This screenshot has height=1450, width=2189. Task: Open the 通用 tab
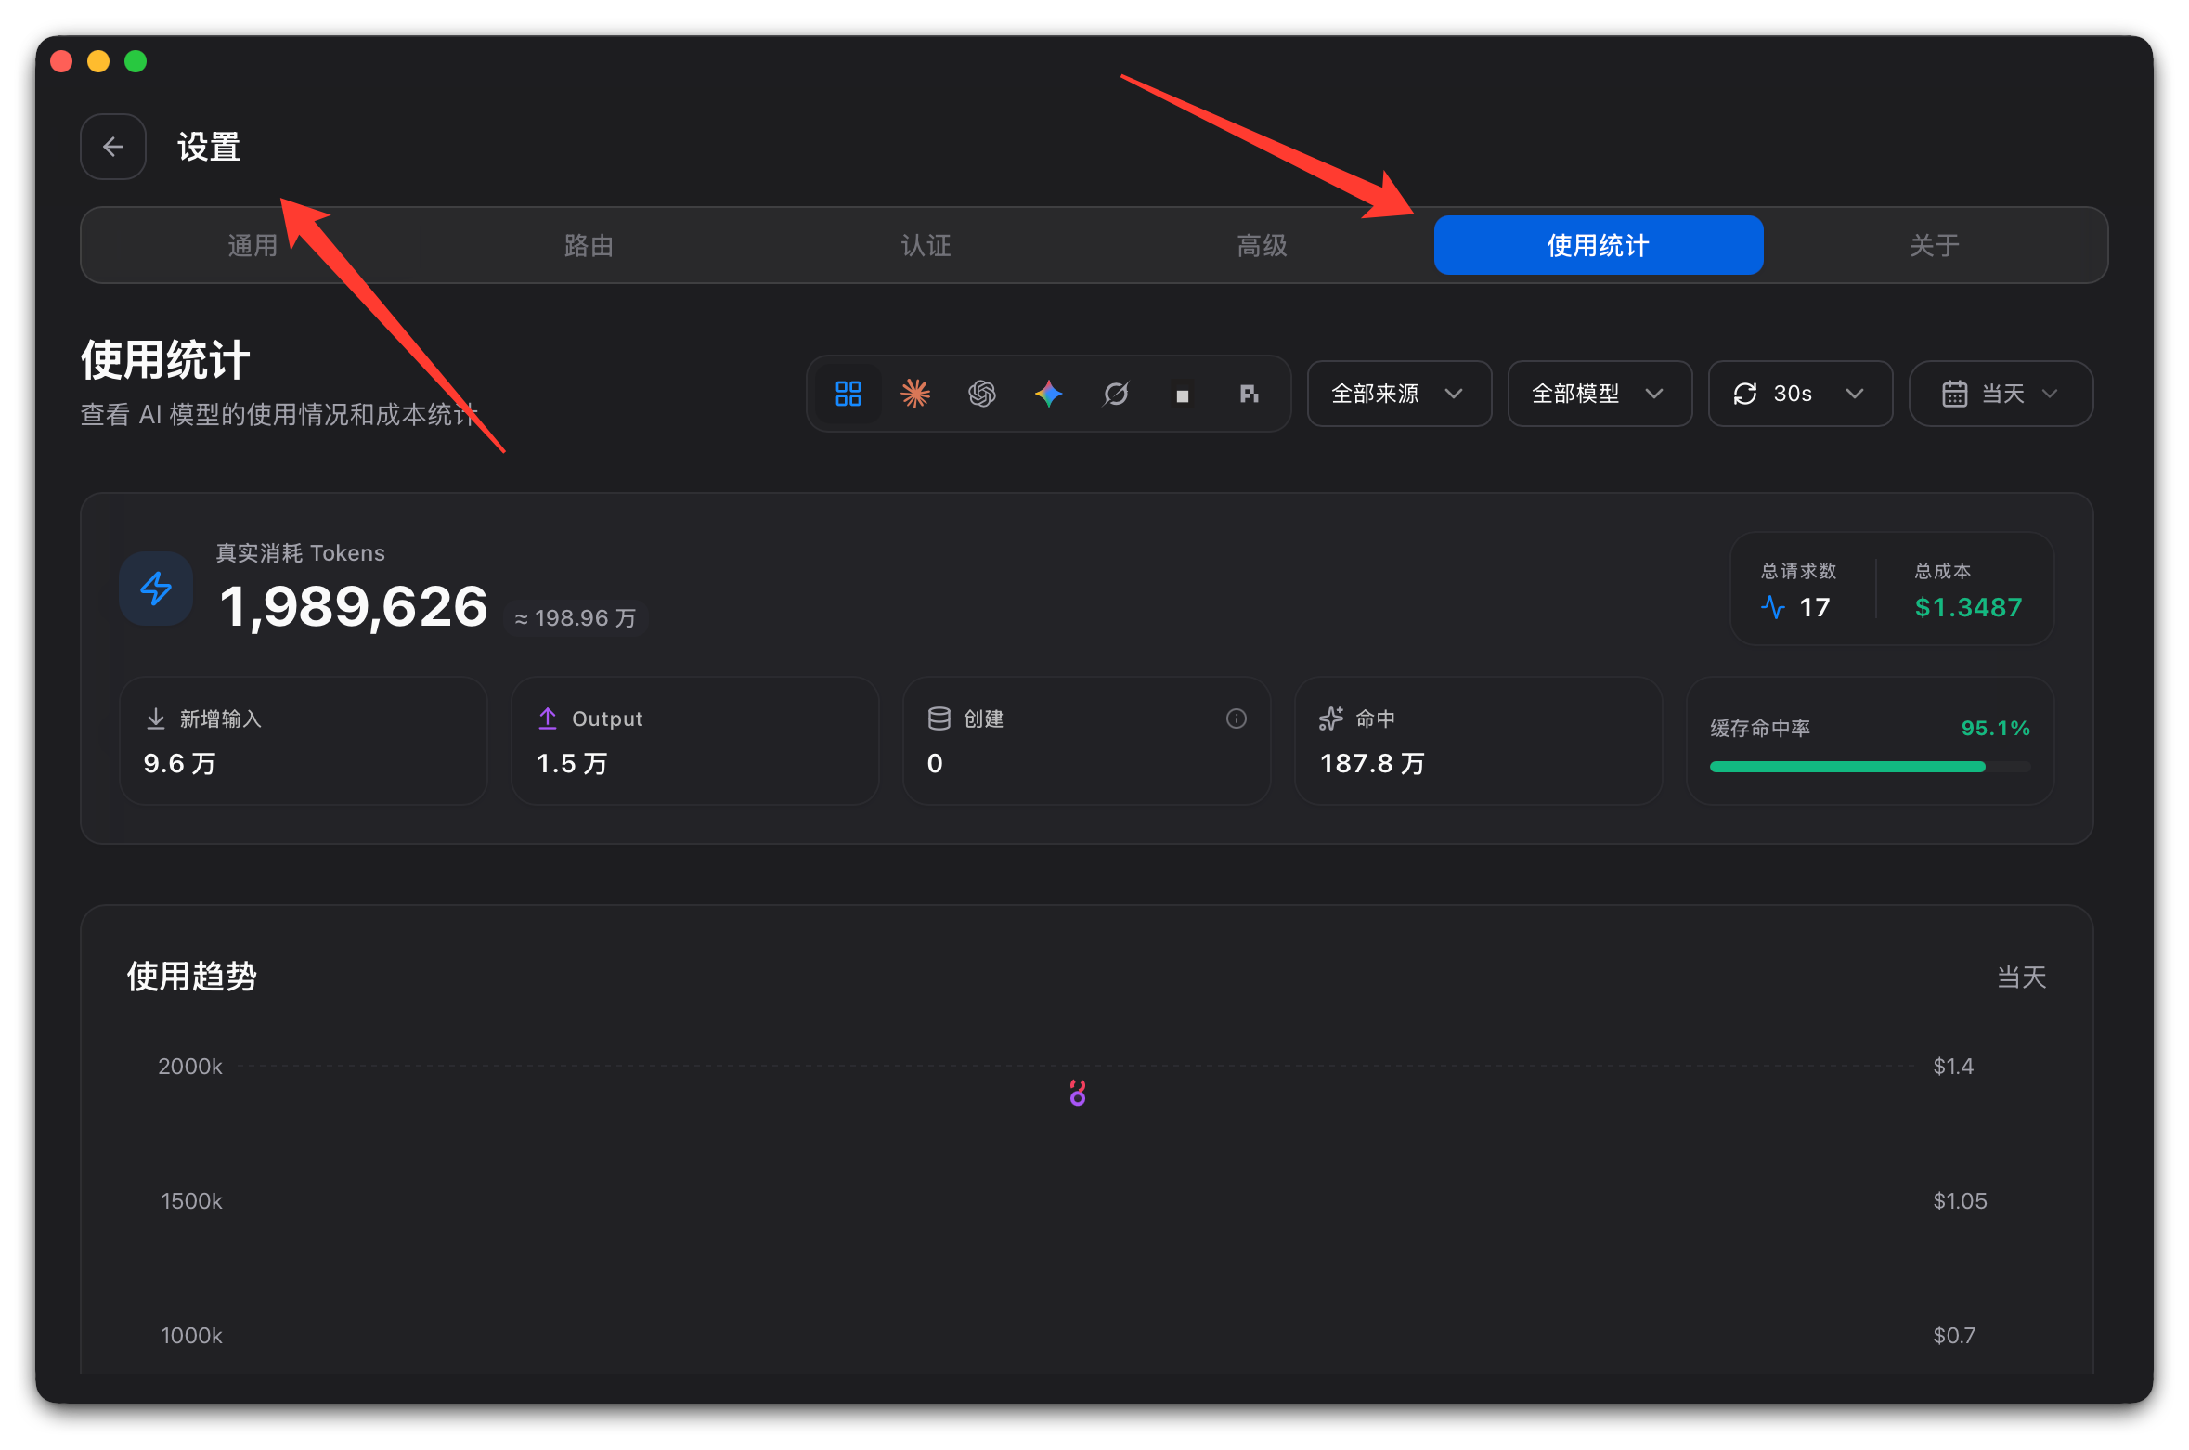253,245
